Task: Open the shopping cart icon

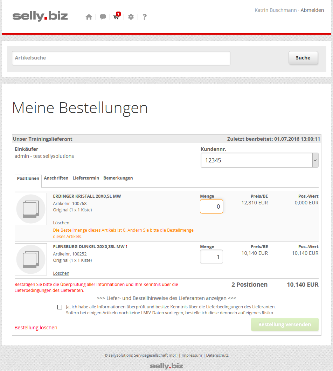Action: (x=116, y=17)
